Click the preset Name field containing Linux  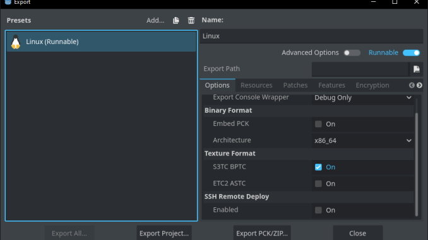click(311, 37)
